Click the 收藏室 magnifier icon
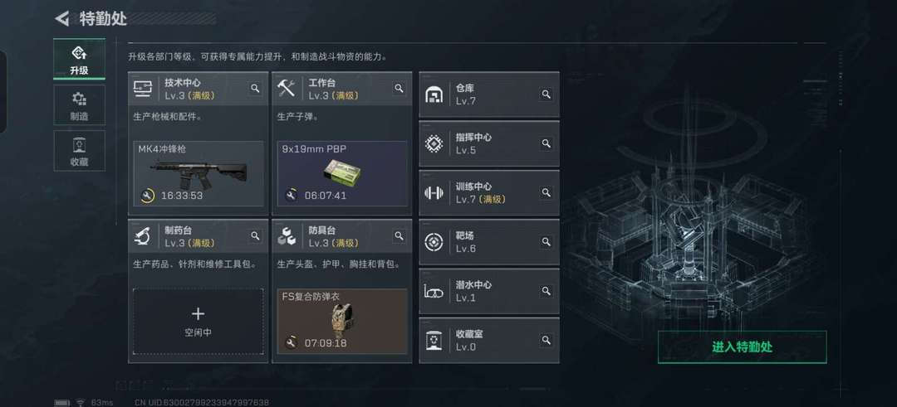This screenshot has height=407, width=897. [547, 340]
